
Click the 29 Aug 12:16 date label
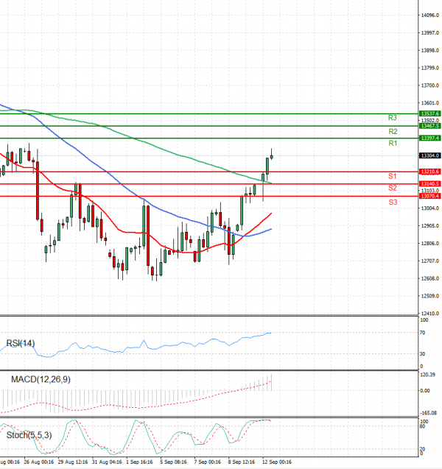(x=73, y=462)
